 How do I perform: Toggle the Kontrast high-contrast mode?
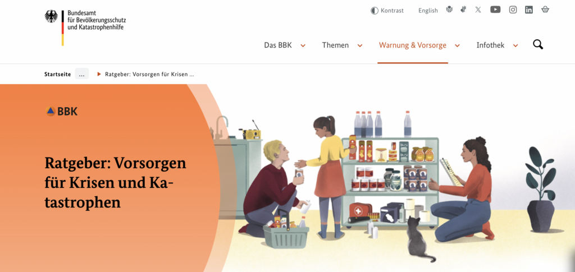point(387,11)
